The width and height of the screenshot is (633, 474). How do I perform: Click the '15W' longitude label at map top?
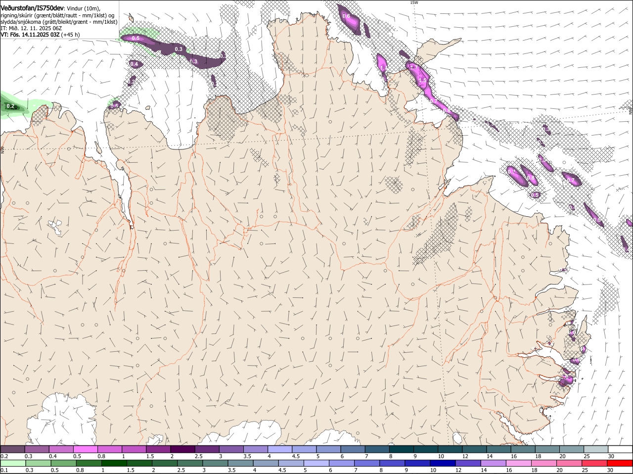click(414, 2)
